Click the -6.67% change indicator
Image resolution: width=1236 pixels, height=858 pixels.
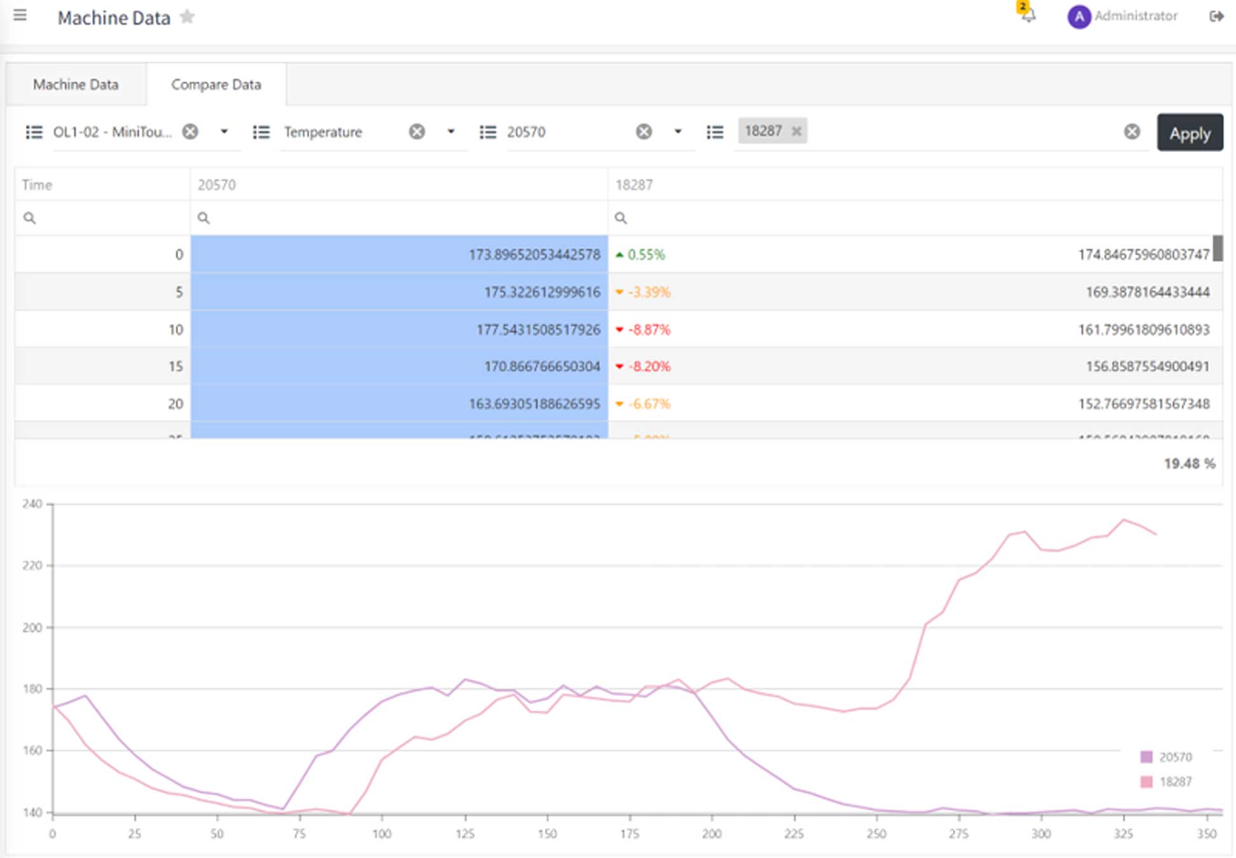(x=643, y=404)
